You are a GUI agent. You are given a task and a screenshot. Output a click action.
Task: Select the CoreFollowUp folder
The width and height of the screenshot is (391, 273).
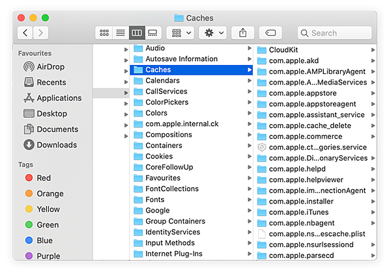pos(191,167)
